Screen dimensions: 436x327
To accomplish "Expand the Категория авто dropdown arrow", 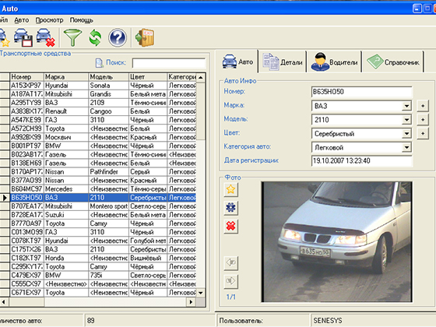I will 406,147.
